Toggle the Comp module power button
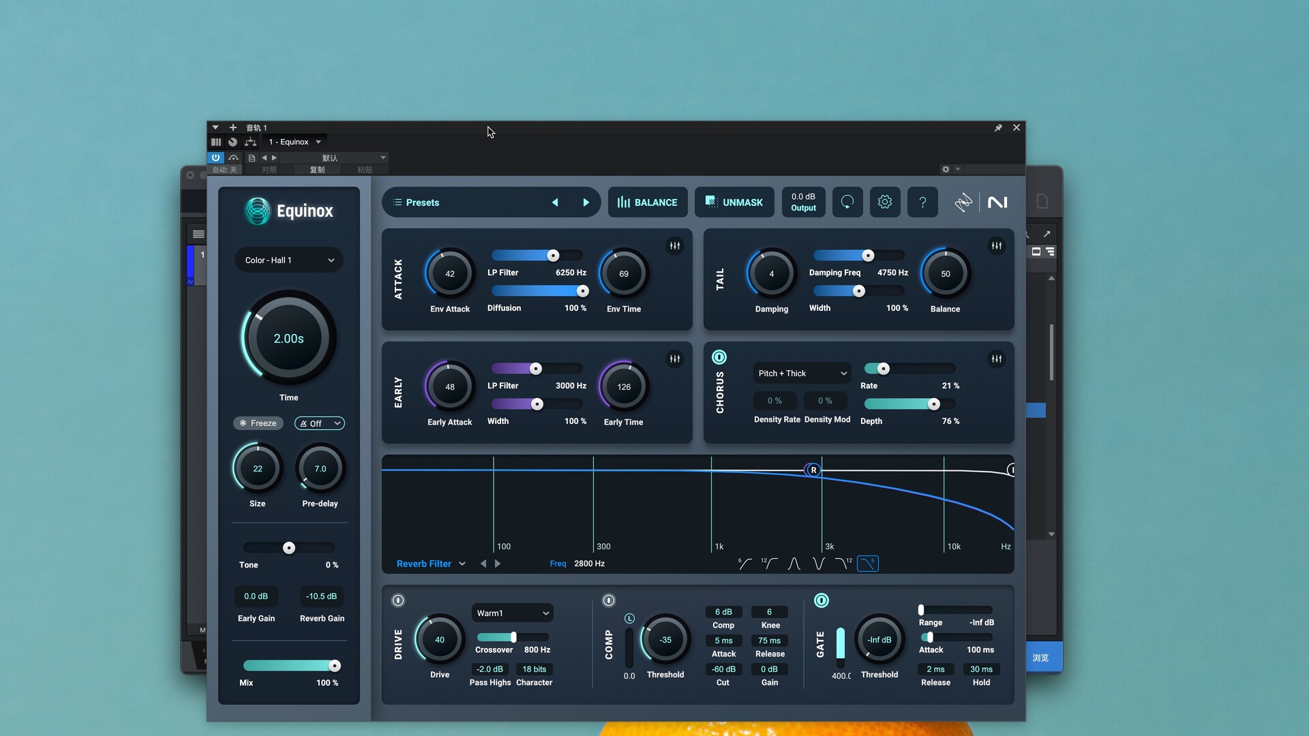Viewport: 1309px width, 736px height. pyautogui.click(x=609, y=601)
